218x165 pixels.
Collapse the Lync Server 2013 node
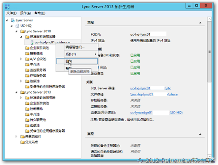pyautogui.click(x=17, y=92)
